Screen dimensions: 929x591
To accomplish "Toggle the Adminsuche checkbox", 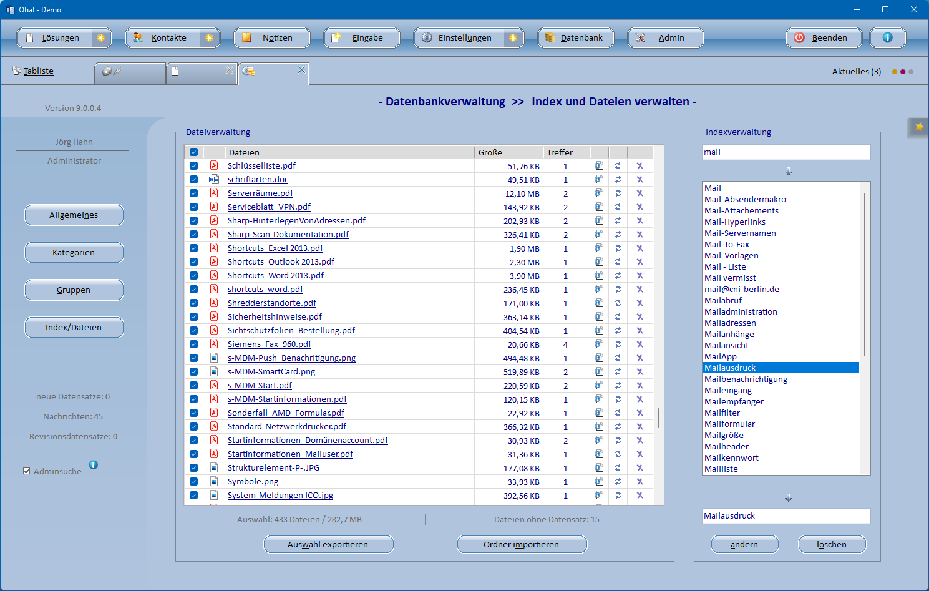I will click(27, 471).
